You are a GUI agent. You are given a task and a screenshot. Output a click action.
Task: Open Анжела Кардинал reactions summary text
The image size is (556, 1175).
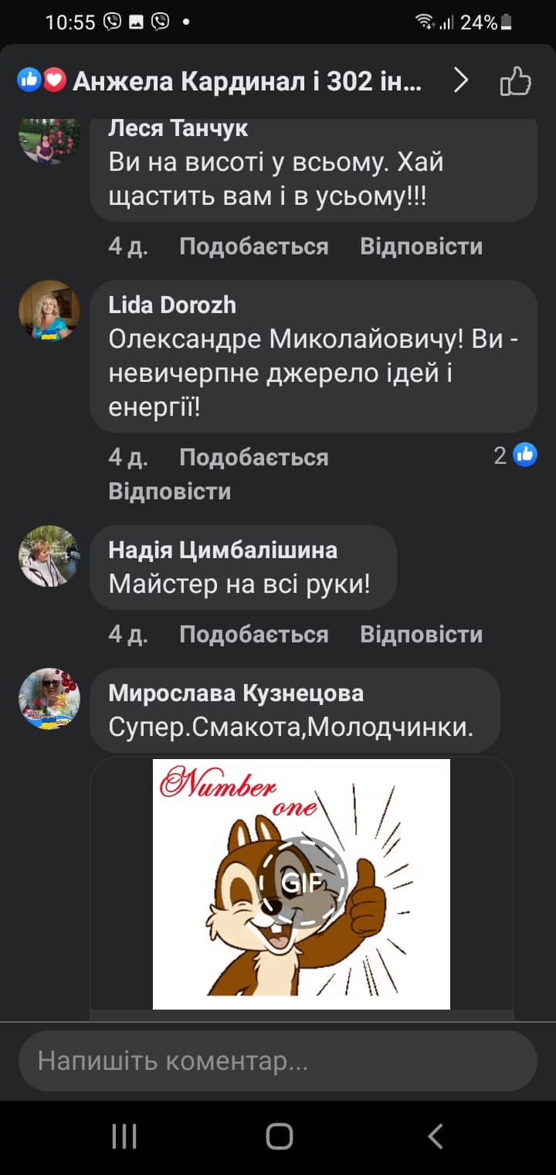[x=247, y=81]
